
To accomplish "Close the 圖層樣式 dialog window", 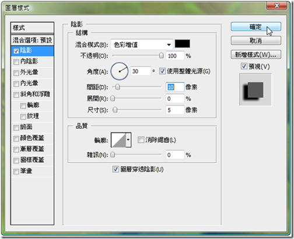I will coord(276,5).
